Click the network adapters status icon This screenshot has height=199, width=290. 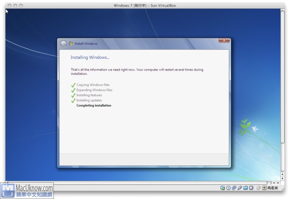(234, 188)
